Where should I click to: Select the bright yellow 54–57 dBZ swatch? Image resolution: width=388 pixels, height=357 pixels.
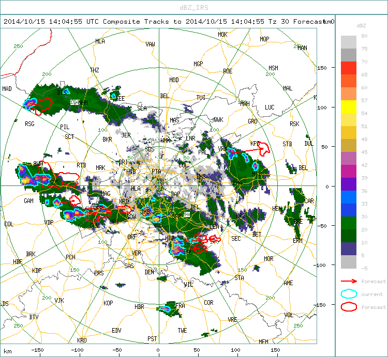(x=348, y=107)
